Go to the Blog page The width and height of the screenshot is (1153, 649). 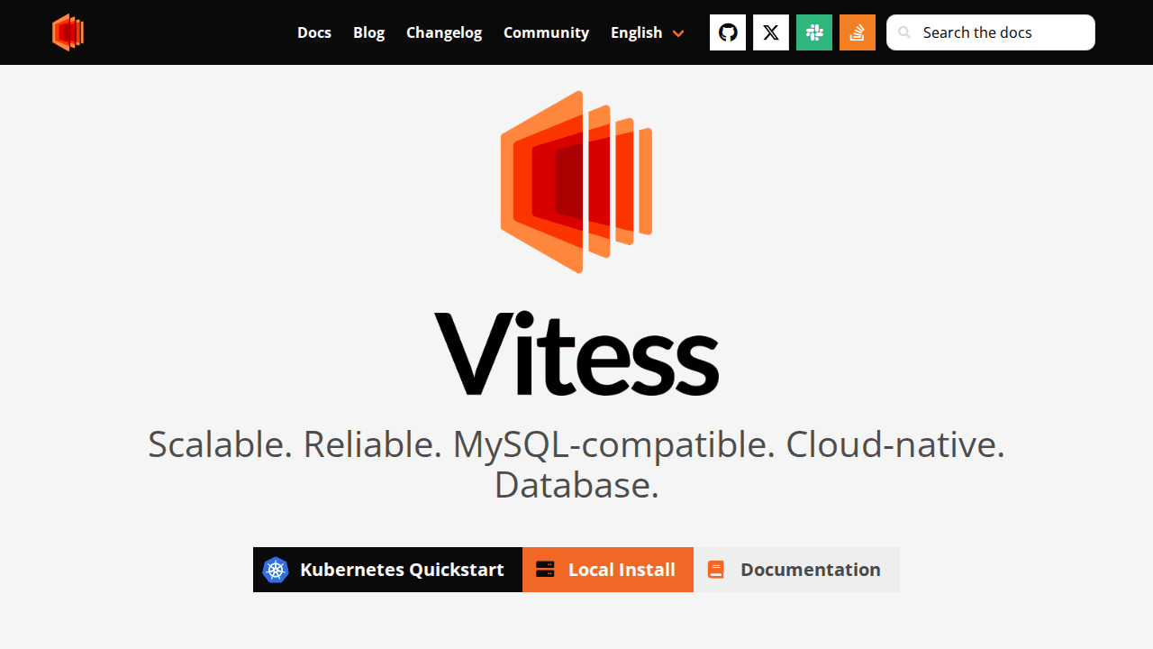368,32
